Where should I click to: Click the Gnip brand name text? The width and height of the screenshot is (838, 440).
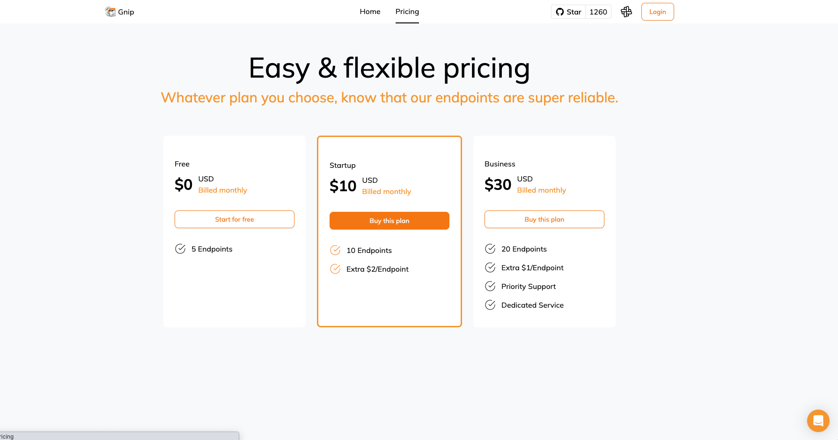click(x=126, y=12)
